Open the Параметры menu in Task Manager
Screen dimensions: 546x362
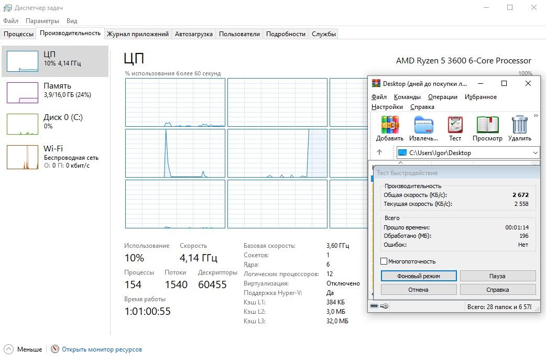coord(42,21)
